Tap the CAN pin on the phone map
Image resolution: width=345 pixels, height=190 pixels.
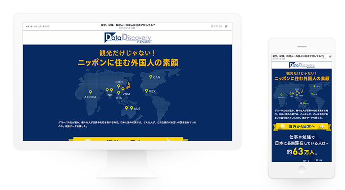coord(314,86)
